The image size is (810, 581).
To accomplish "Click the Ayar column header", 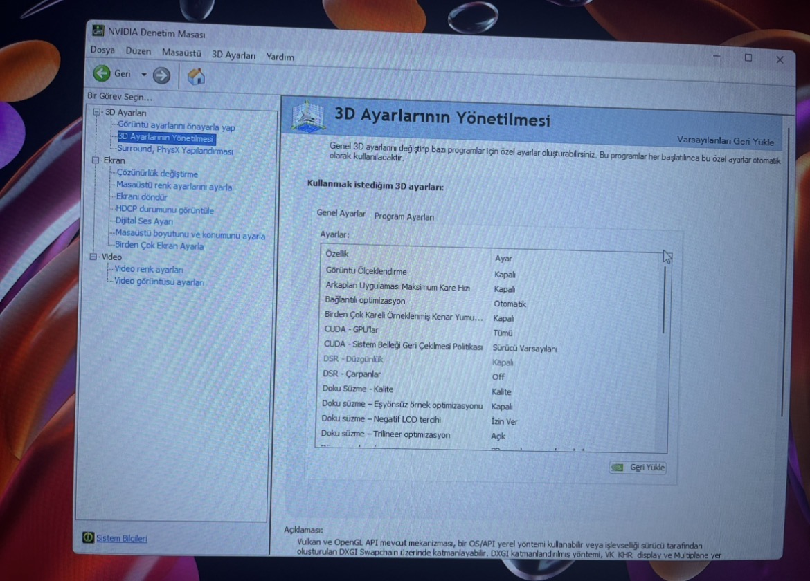I will pos(503,259).
